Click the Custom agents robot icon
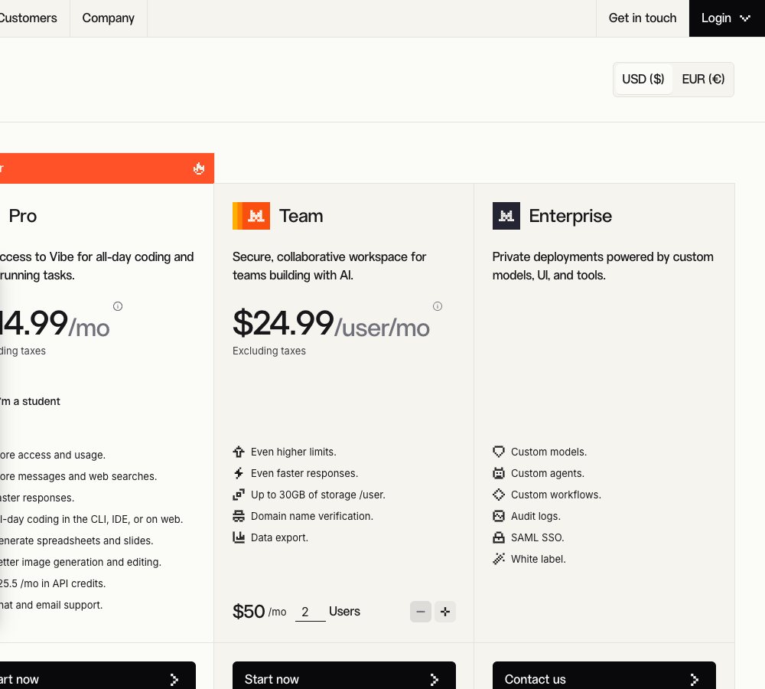 [499, 473]
